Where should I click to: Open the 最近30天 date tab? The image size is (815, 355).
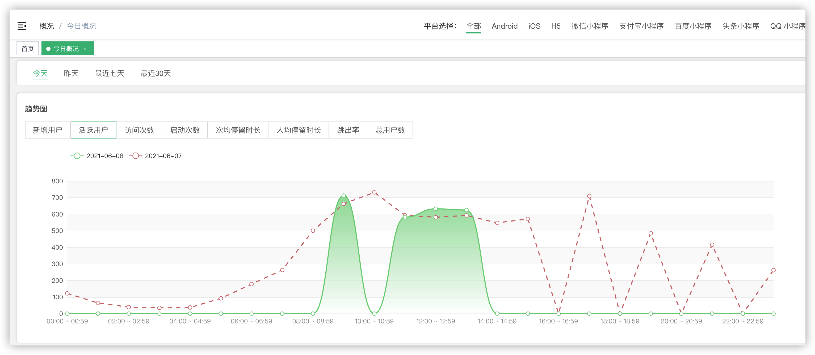click(155, 73)
